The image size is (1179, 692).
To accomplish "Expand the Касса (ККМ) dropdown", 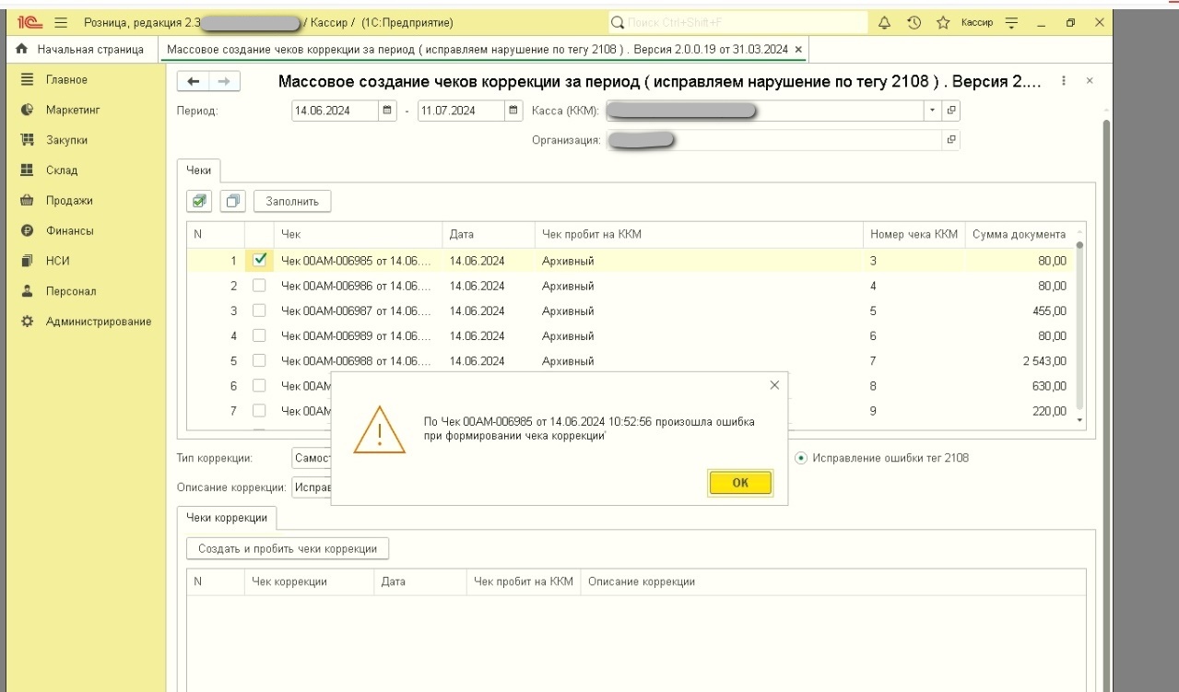I will point(932,111).
